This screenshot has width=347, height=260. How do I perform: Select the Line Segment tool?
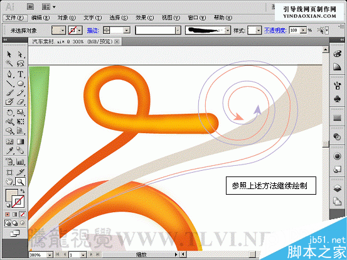click(x=9, y=84)
